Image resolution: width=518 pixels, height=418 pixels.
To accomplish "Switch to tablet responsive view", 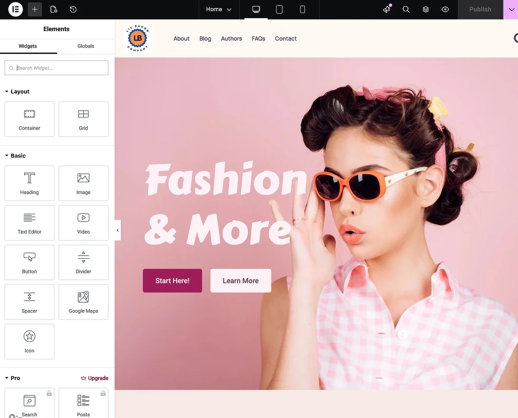I will [x=279, y=9].
